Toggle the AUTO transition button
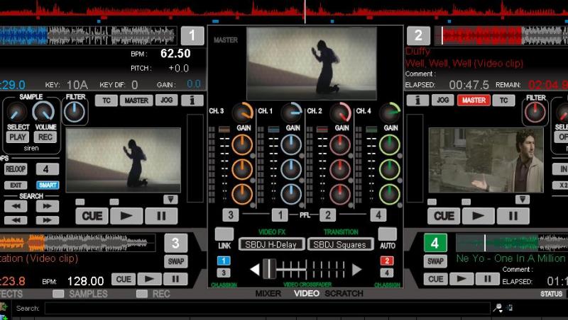Image resolution: width=568 pixels, height=320 pixels. tap(387, 234)
